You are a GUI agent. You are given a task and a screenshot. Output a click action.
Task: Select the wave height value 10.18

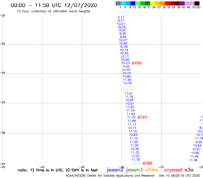pyautogui.click(x=122, y=27)
